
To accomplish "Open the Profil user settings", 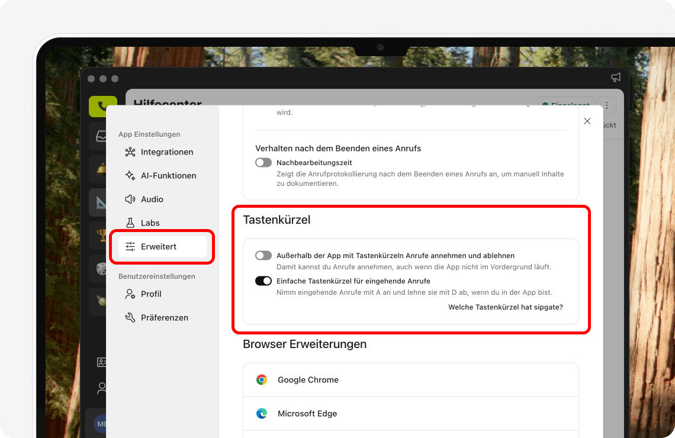I will pyautogui.click(x=150, y=294).
